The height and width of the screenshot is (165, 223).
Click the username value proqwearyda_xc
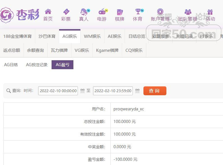tap(129, 109)
